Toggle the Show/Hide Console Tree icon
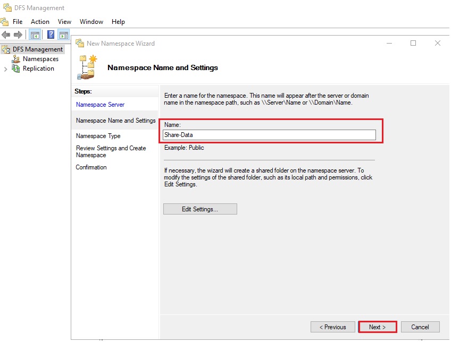 tap(35, 35)
